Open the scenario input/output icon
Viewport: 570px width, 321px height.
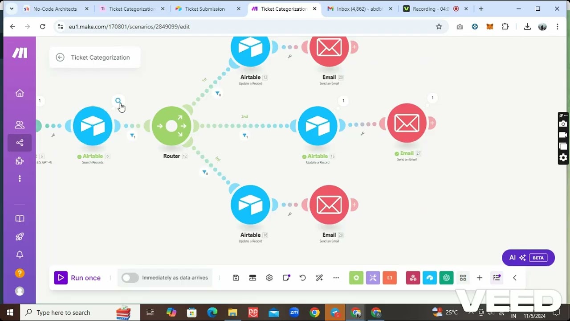coord(252,278)
